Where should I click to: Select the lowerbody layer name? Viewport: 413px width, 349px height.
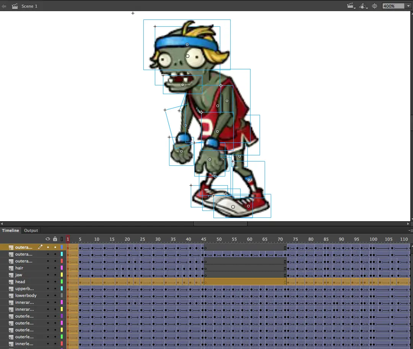point(26,295)
